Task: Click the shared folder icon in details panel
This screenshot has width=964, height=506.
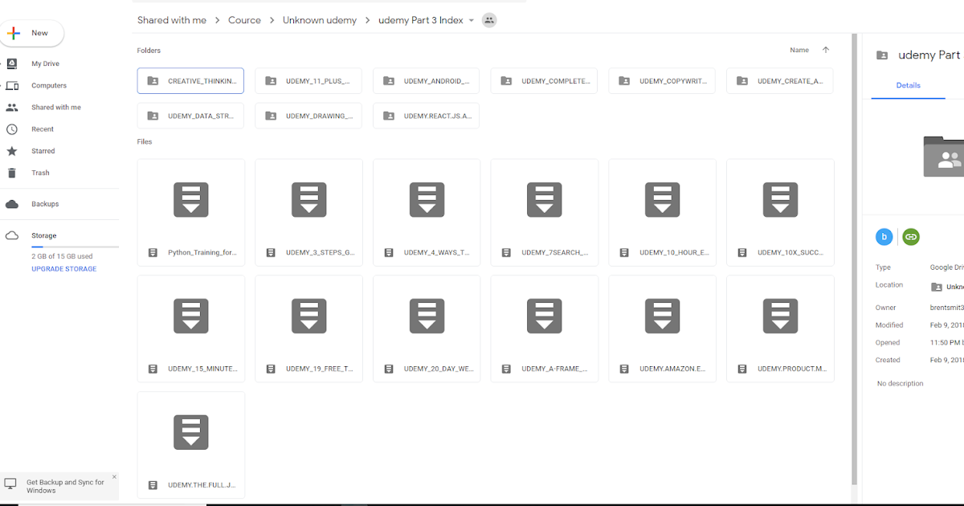Action: 943,157
